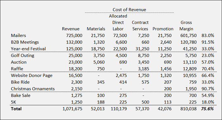Click the 90.7% margin cell
Screen dimensions: 222x120
(x=208, y=89)
